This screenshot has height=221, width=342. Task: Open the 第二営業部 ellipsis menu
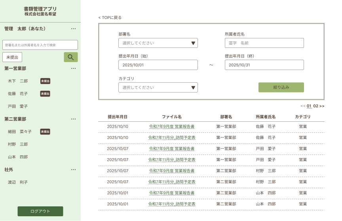click(73, 119)
